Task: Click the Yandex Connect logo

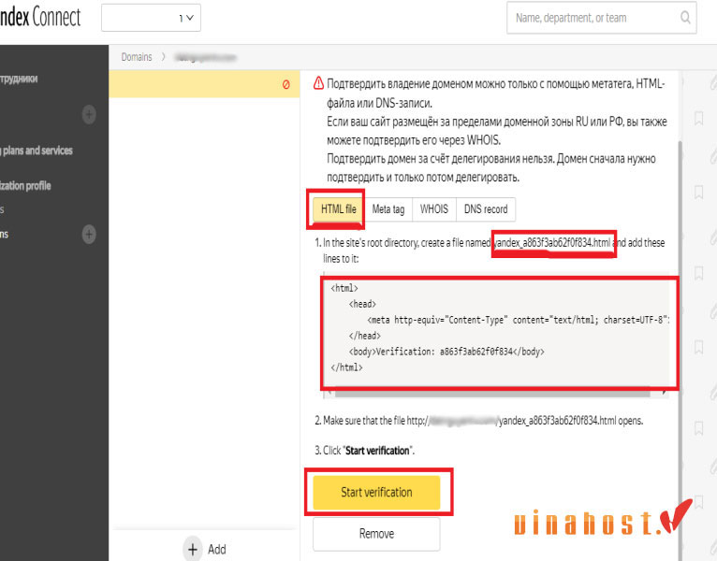Action: pyautogui.click(x=40, y=18)
